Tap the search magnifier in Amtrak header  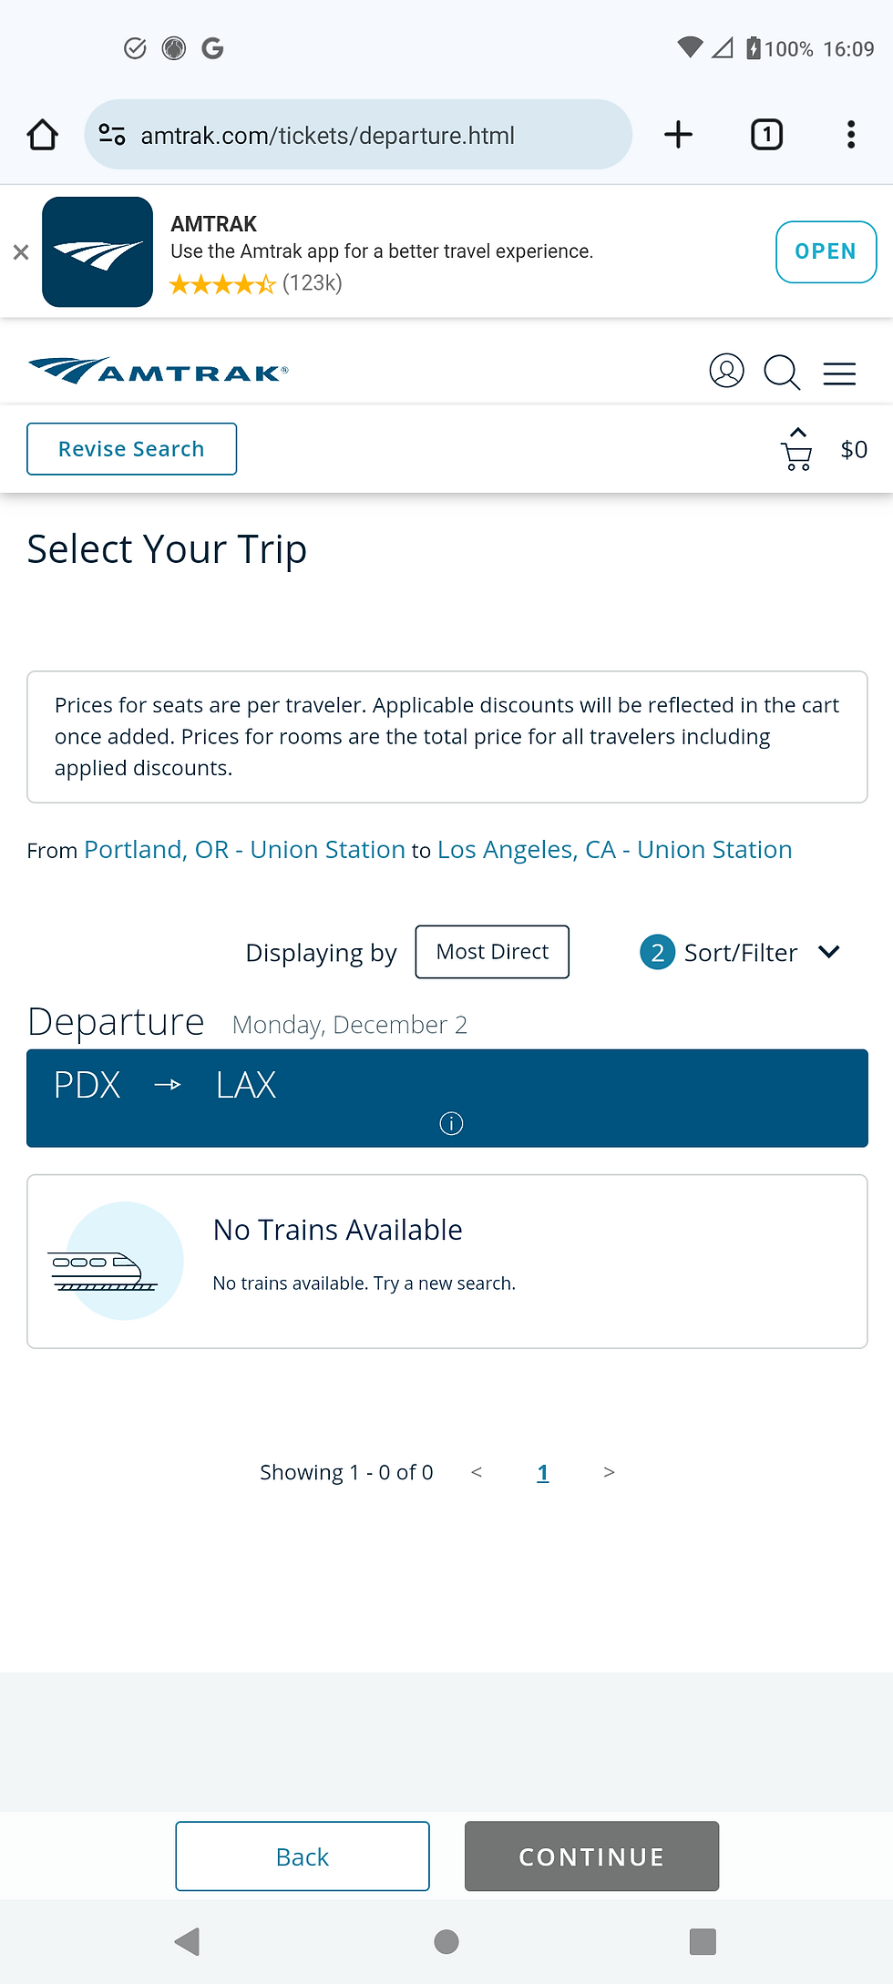click(x=782, y=372)
